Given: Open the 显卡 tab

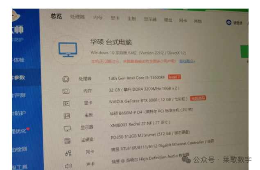Looking at the screenshot, I should tap(115, 18).
